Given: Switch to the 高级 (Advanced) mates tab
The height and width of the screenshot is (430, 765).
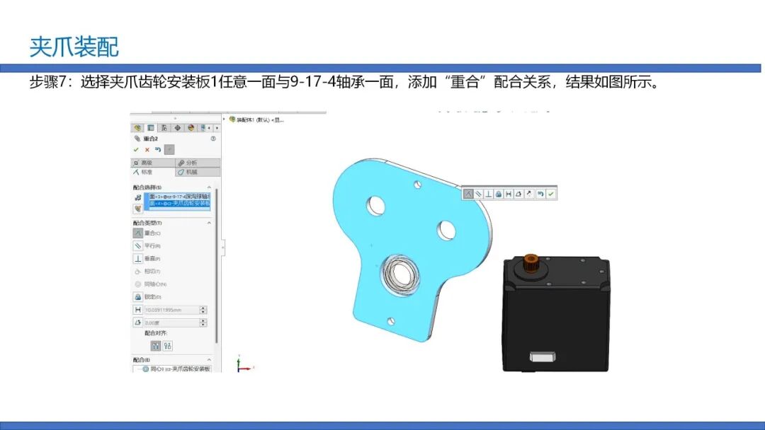Looking at the screenshot, I should click(153, 163).
